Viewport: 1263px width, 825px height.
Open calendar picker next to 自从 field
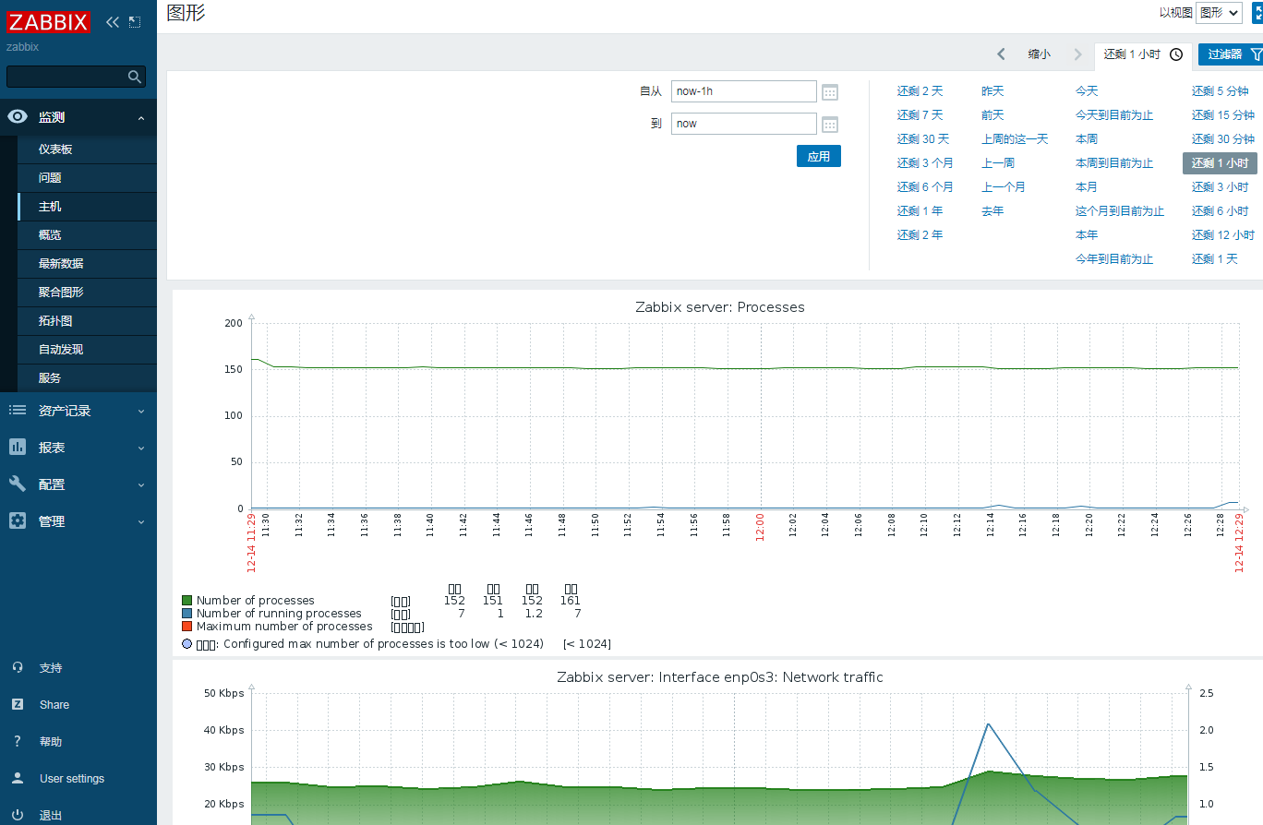coord(830,92)
